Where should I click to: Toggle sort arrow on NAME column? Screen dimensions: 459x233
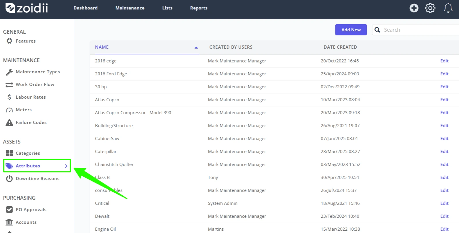pyautogui.click(x=196, y=47)
